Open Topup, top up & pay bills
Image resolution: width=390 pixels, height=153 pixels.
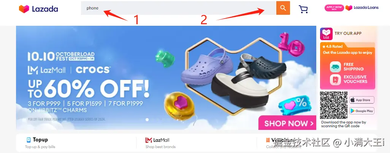tap(40, 143)
